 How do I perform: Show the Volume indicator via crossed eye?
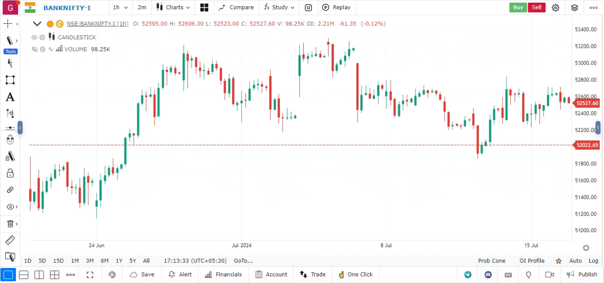pyautogui.click(x=34, y=50)
